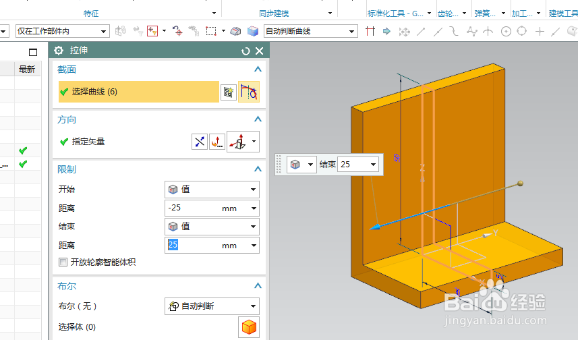Viewport: 578px width, 340px height.
Task: Open the 结束 value type dropdown
Action: 212,227
